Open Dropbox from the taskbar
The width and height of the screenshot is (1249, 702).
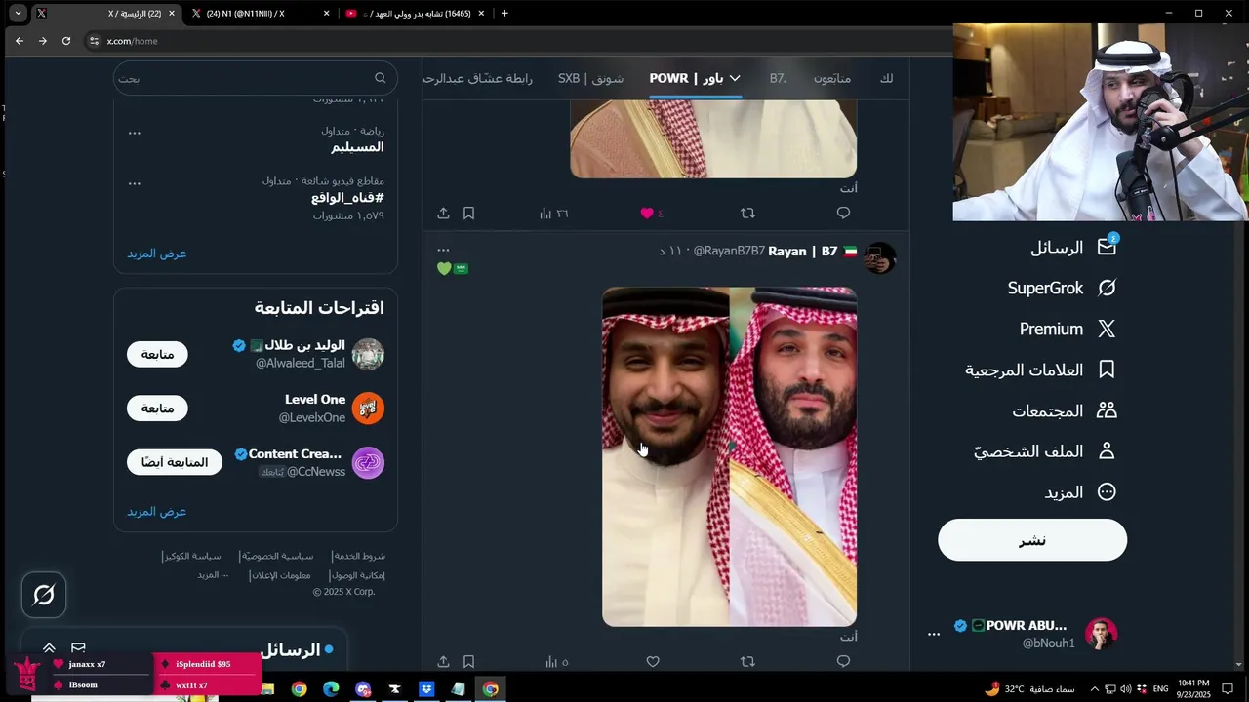click(x=426, y=689)
